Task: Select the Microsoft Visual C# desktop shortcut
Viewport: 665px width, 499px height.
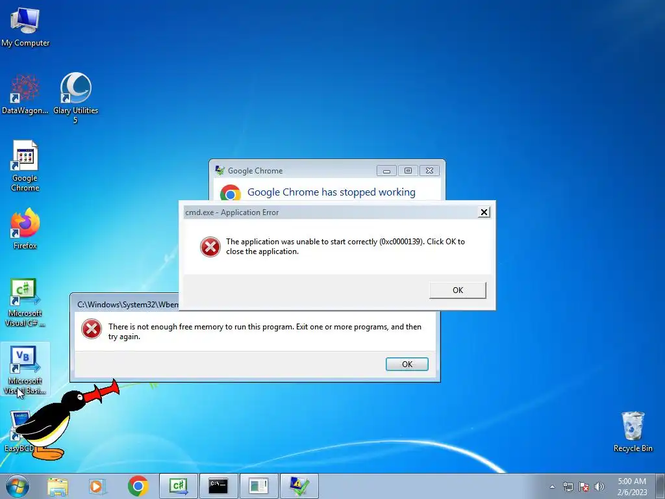Action: pyautogui.click(x=25, y=303)
